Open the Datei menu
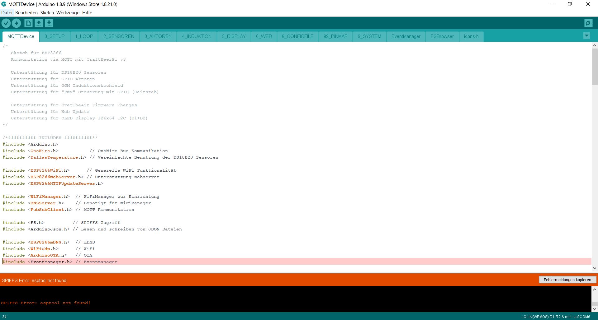598x320 pixels. (x=7, y=13)
